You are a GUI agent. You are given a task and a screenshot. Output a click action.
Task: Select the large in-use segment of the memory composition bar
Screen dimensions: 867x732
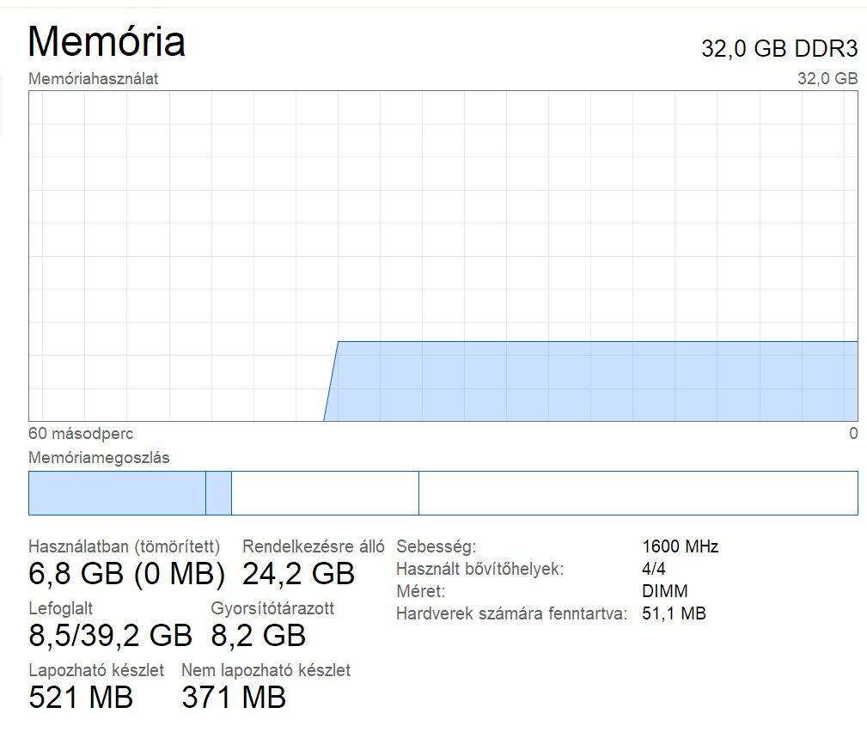click(x=117, y=493)
